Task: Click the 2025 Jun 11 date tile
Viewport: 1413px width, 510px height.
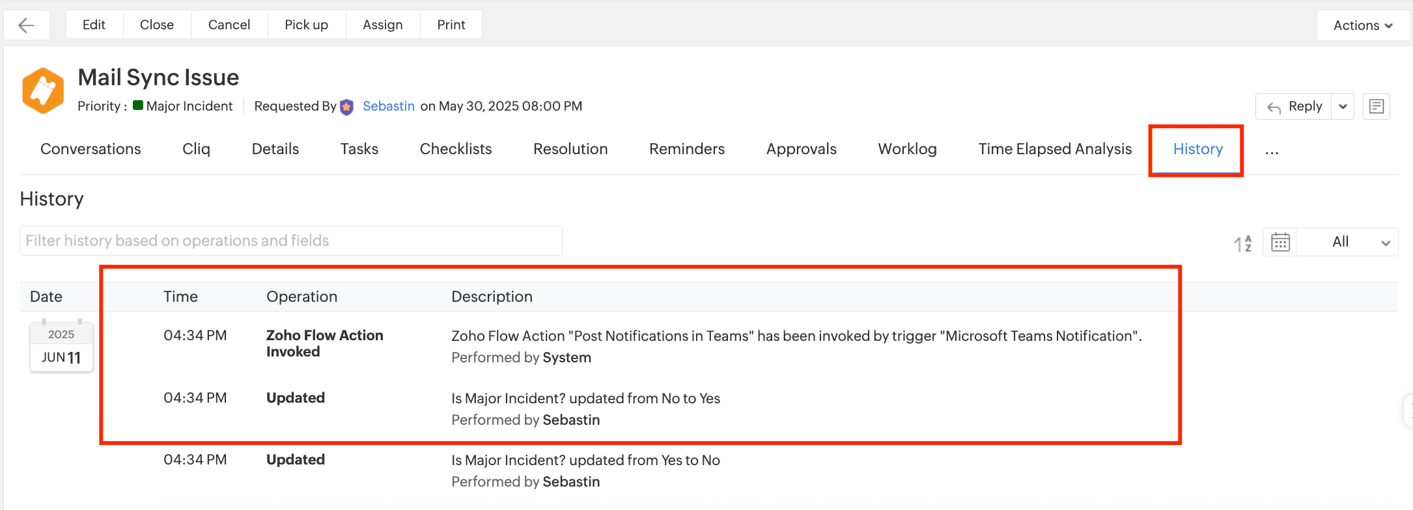Action: [x=61, y=347]
